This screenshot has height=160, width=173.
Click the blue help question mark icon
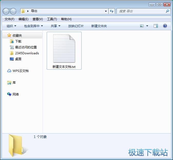click(165, 26)
